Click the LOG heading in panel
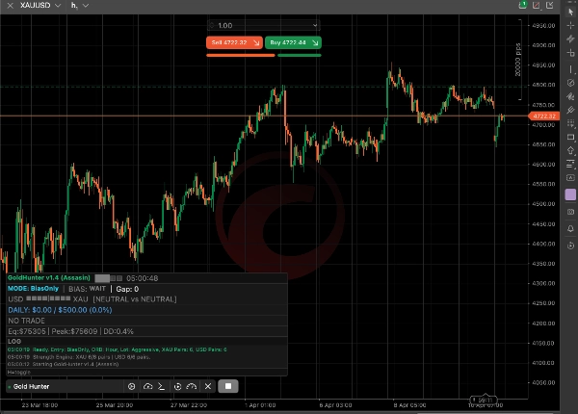Screen dimensions: 578x414 14,342
